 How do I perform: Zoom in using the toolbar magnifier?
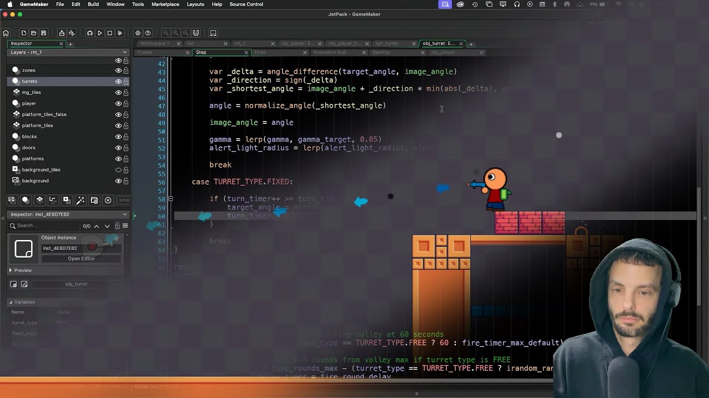coord(186,33)
